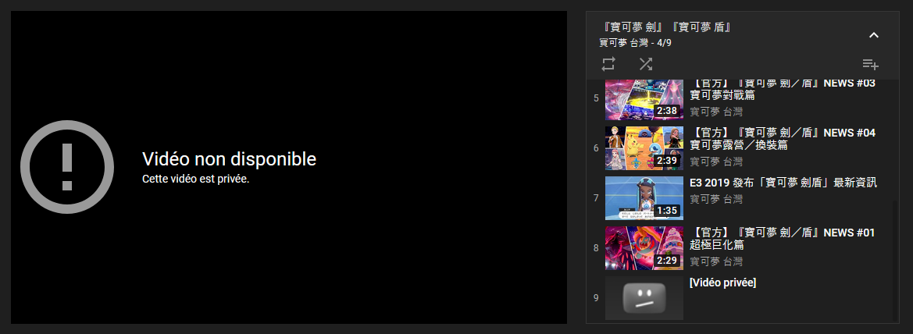Toggle playlist shuffle
Screen dimensions: 913x334
pos(645,64)
